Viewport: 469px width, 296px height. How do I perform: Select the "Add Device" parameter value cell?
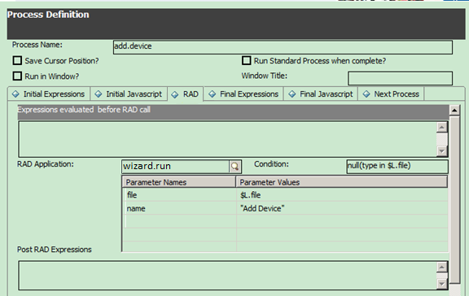pos(342,208)
